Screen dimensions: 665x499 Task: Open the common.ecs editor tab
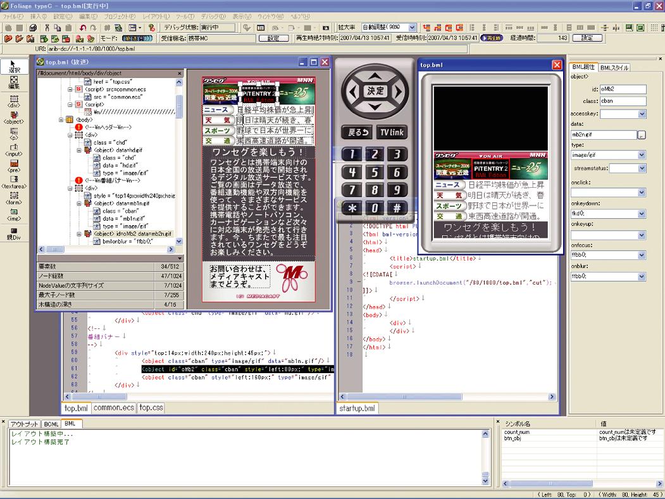115,408
